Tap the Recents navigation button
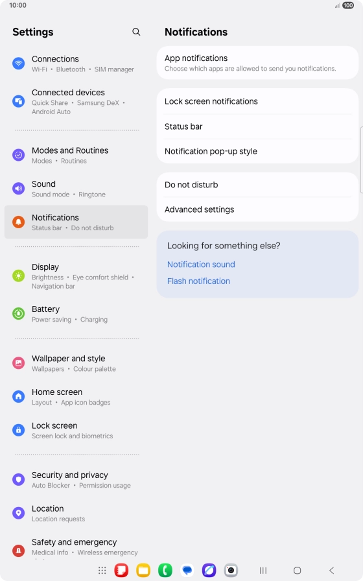This screenshot has width=363, height=581. click(263, 570)
